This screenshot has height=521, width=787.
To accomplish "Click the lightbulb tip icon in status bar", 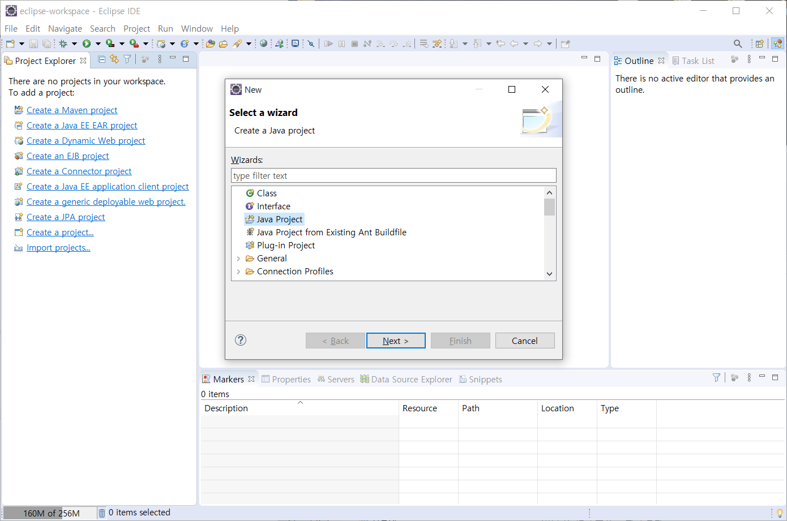I will (x=780, y=513).
